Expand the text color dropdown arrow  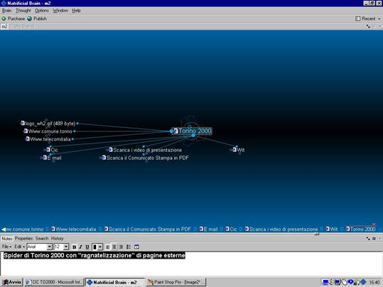pos(100,247)
